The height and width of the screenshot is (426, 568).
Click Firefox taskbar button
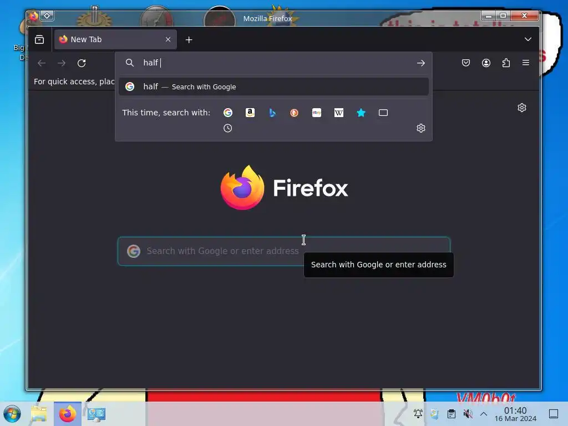pos(67,414)
